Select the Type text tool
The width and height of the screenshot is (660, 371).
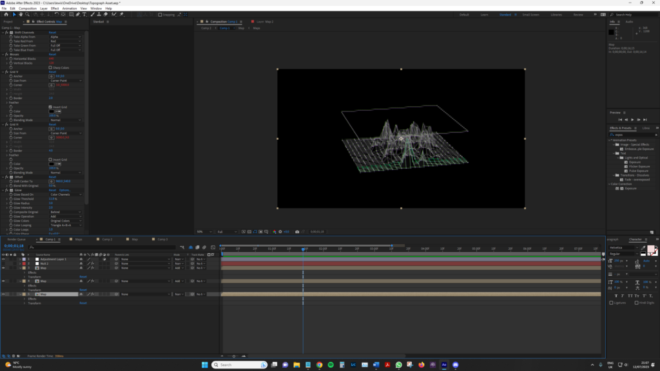pos(84,14)
